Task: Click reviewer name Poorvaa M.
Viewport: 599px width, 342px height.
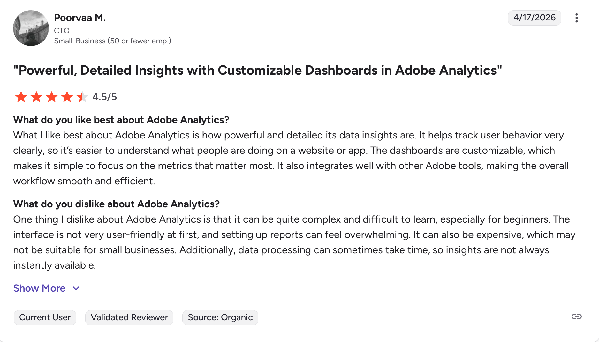Action: (x=80, y=18)
